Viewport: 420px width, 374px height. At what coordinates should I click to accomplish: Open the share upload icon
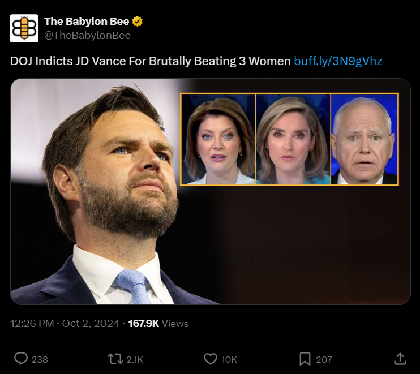tap(400, 359)
